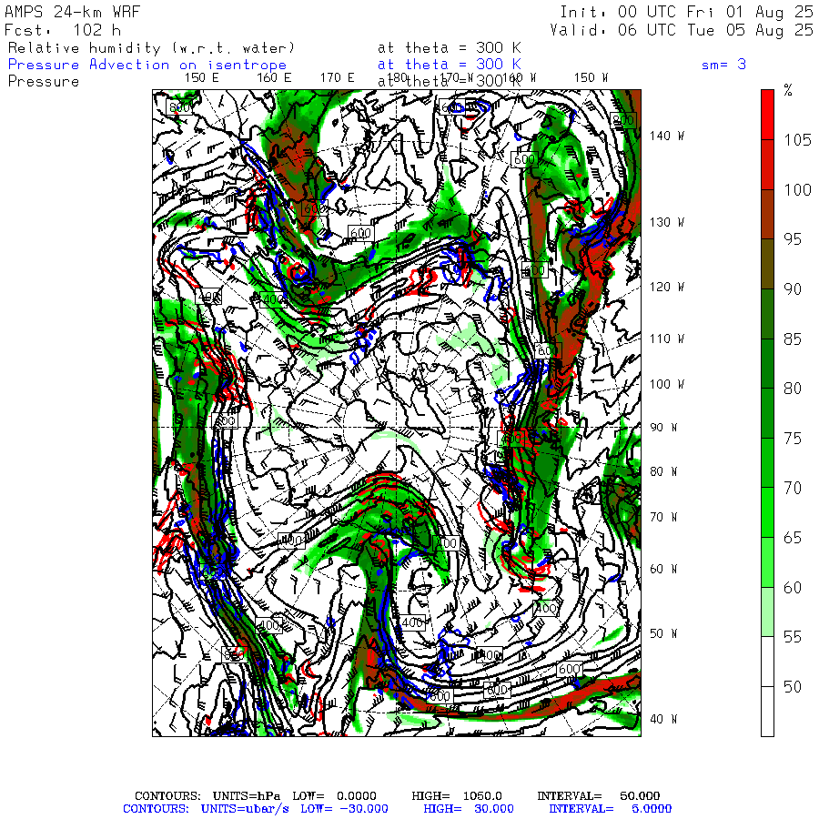
Task: Pick the brown 95–100% legend band
Action: (767, 214)
